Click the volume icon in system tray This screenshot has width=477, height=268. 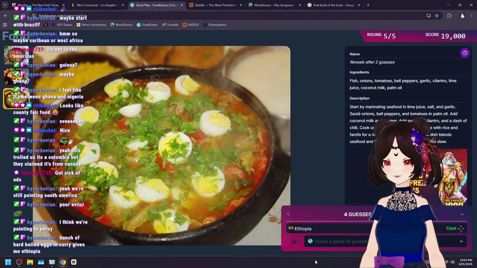pos(452,262)
